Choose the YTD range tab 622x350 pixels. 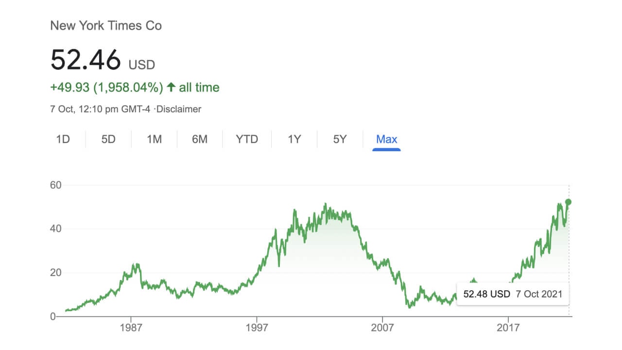[247, 140]
